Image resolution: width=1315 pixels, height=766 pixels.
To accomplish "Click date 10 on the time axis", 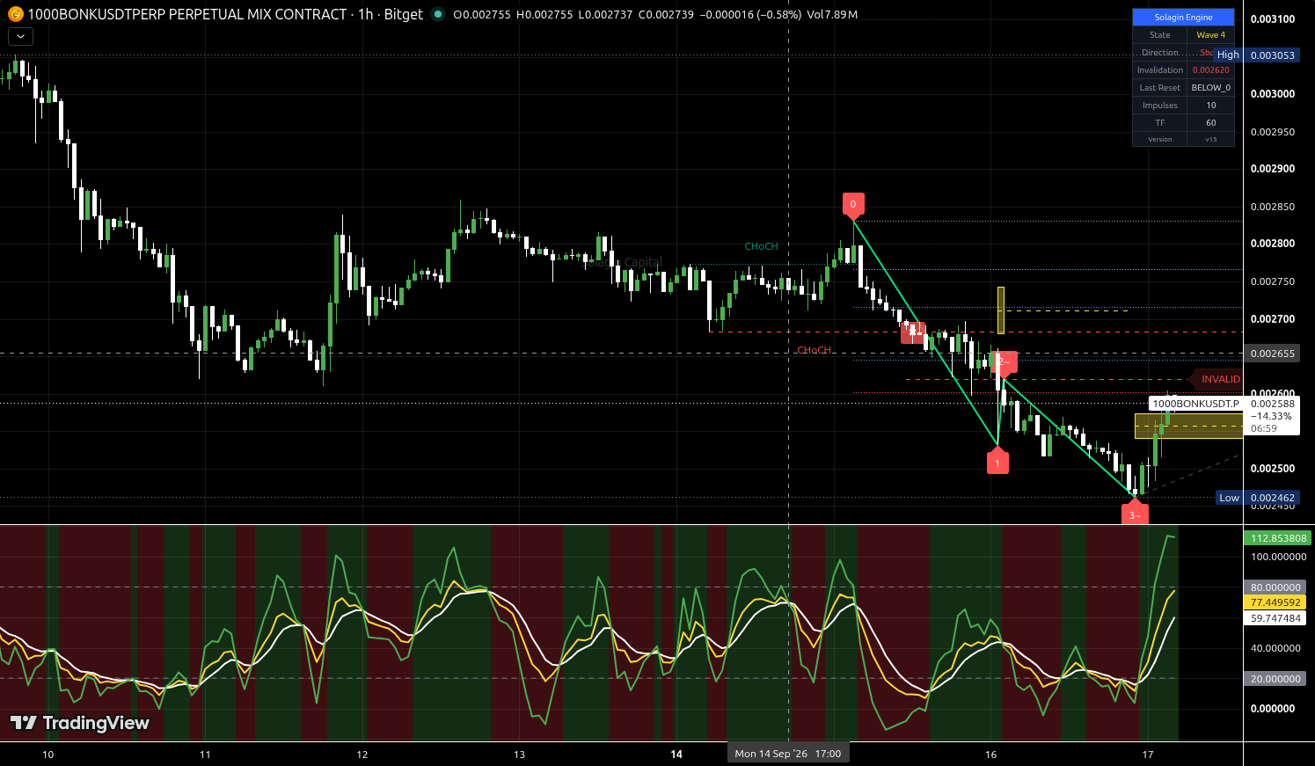I will (47, 755).
